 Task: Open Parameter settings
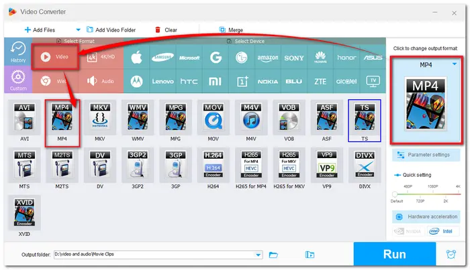(x=426, y=155)
